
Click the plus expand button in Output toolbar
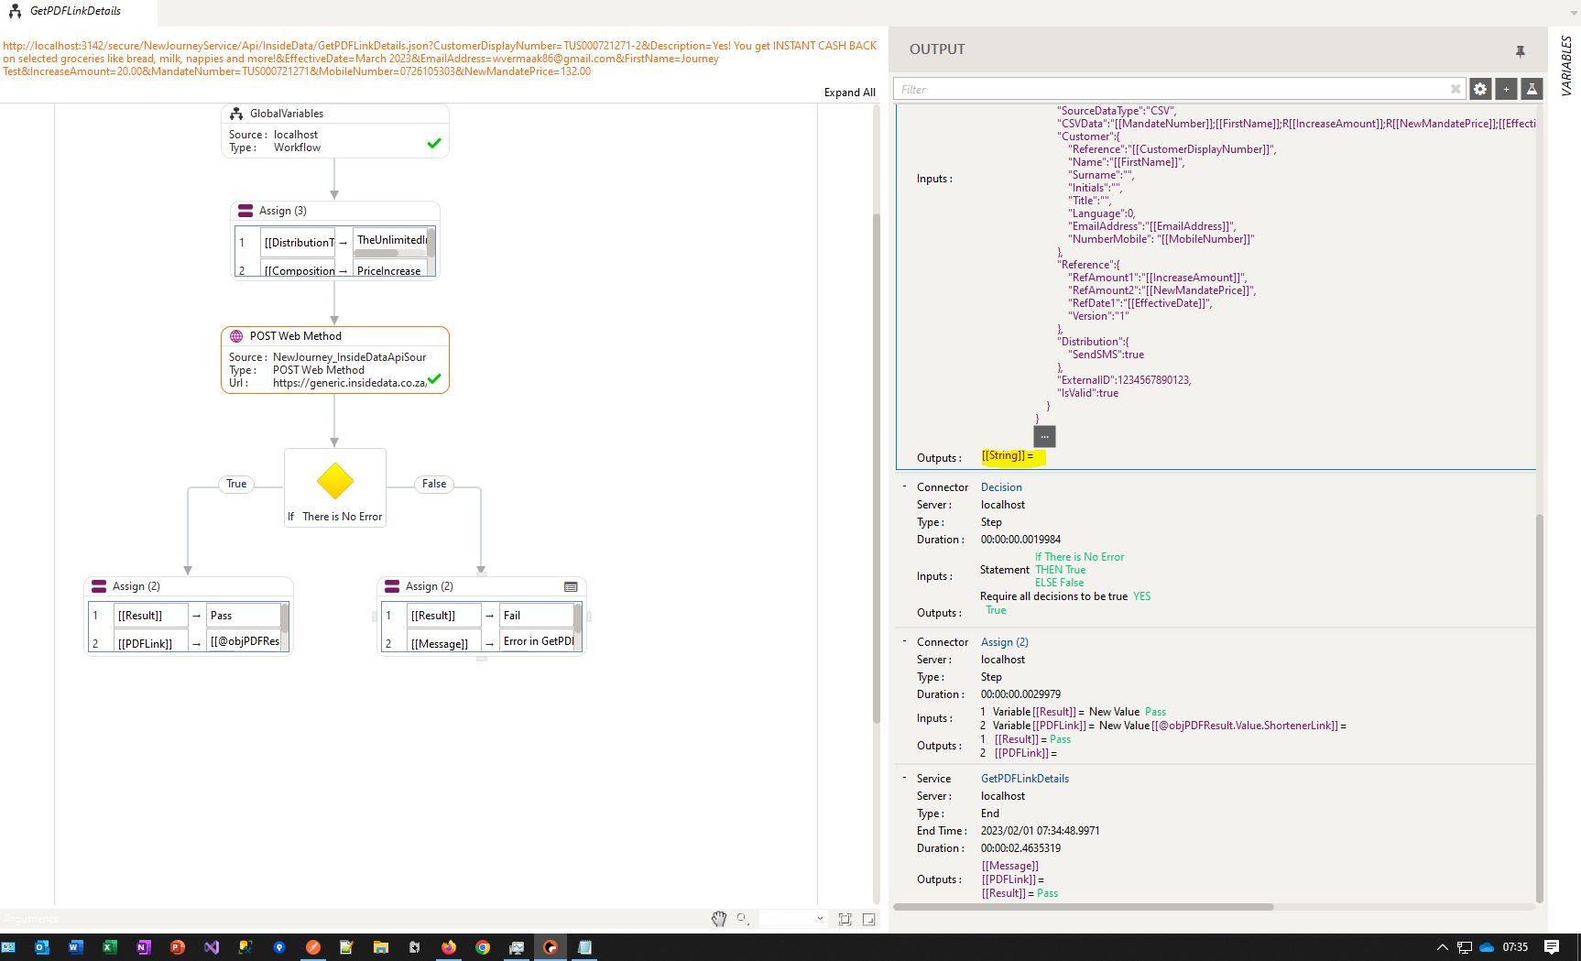click(x=1506, y=89)
